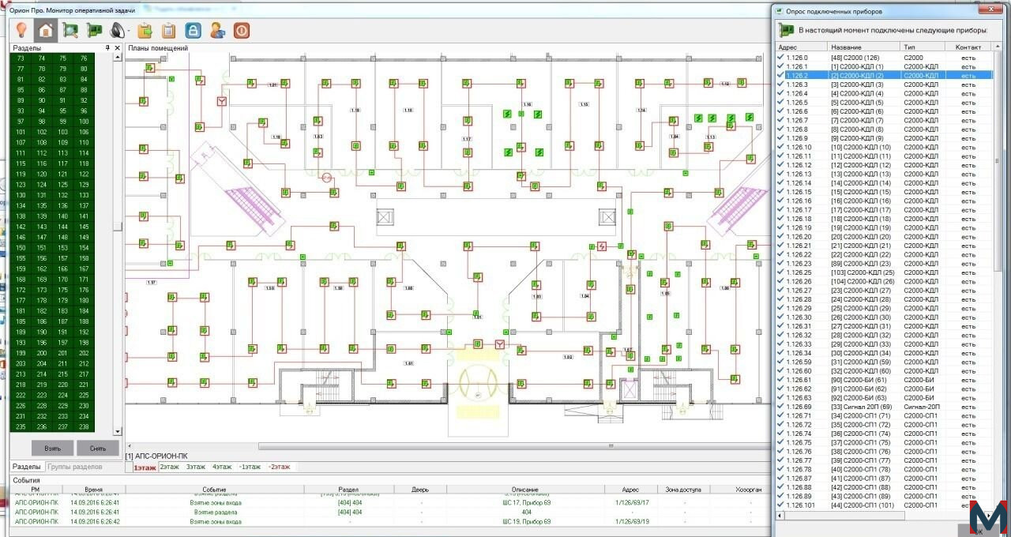Select the house (floor plans) toolbar icon

coord(46,30)
